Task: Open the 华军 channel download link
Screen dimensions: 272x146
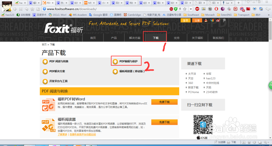Action: (209, 74)
